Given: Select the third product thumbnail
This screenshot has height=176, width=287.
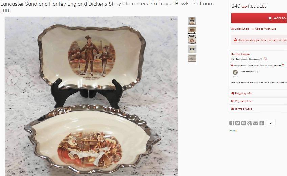Looking at the screenshot, I should 192,40.
